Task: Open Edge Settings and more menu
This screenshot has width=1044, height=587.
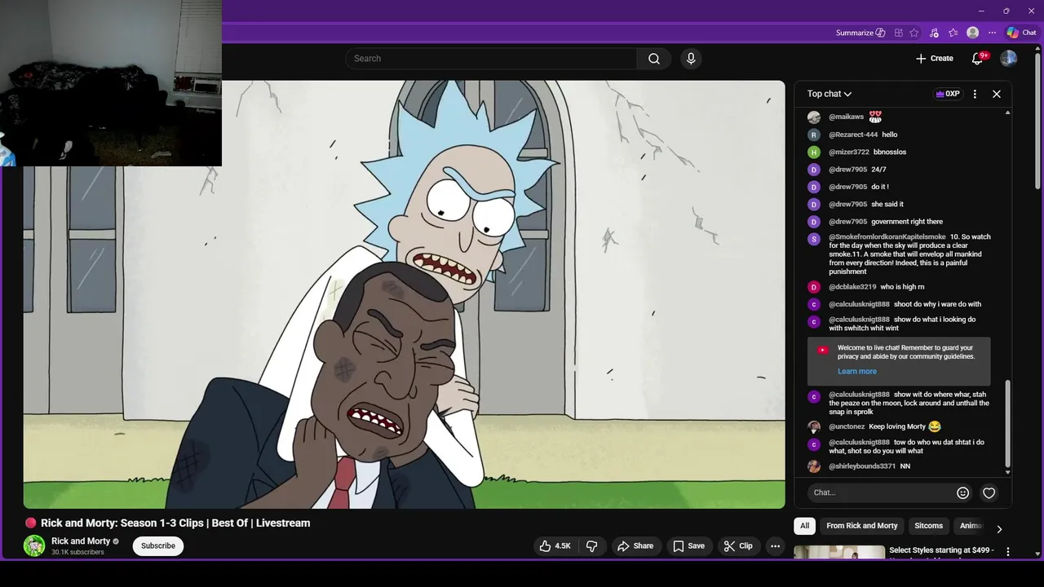Action: [x=992, y=33]
